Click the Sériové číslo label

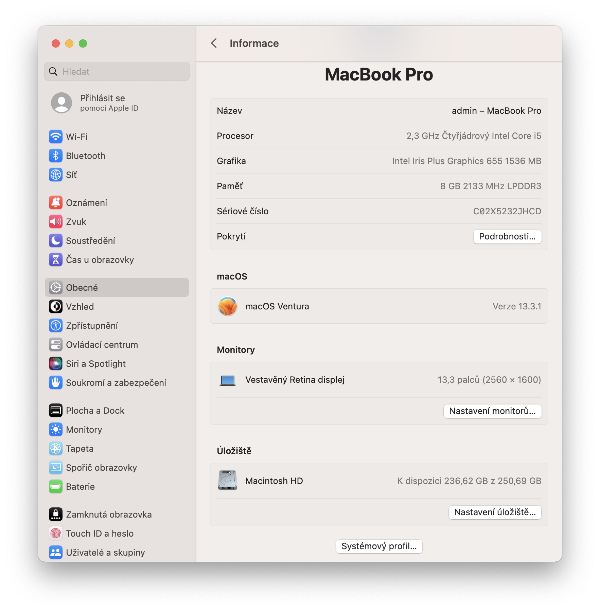click(243, 211)
